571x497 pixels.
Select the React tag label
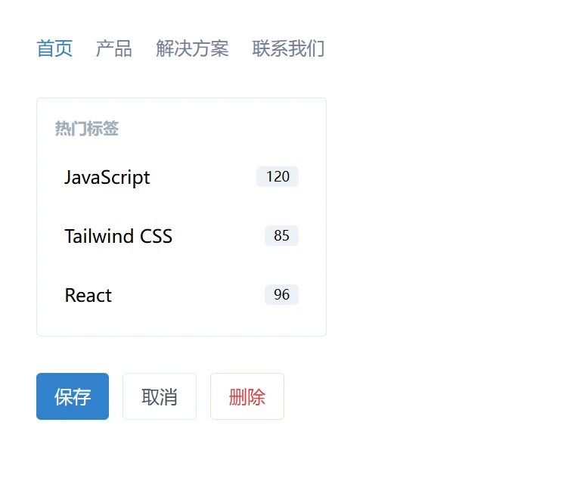88,295
